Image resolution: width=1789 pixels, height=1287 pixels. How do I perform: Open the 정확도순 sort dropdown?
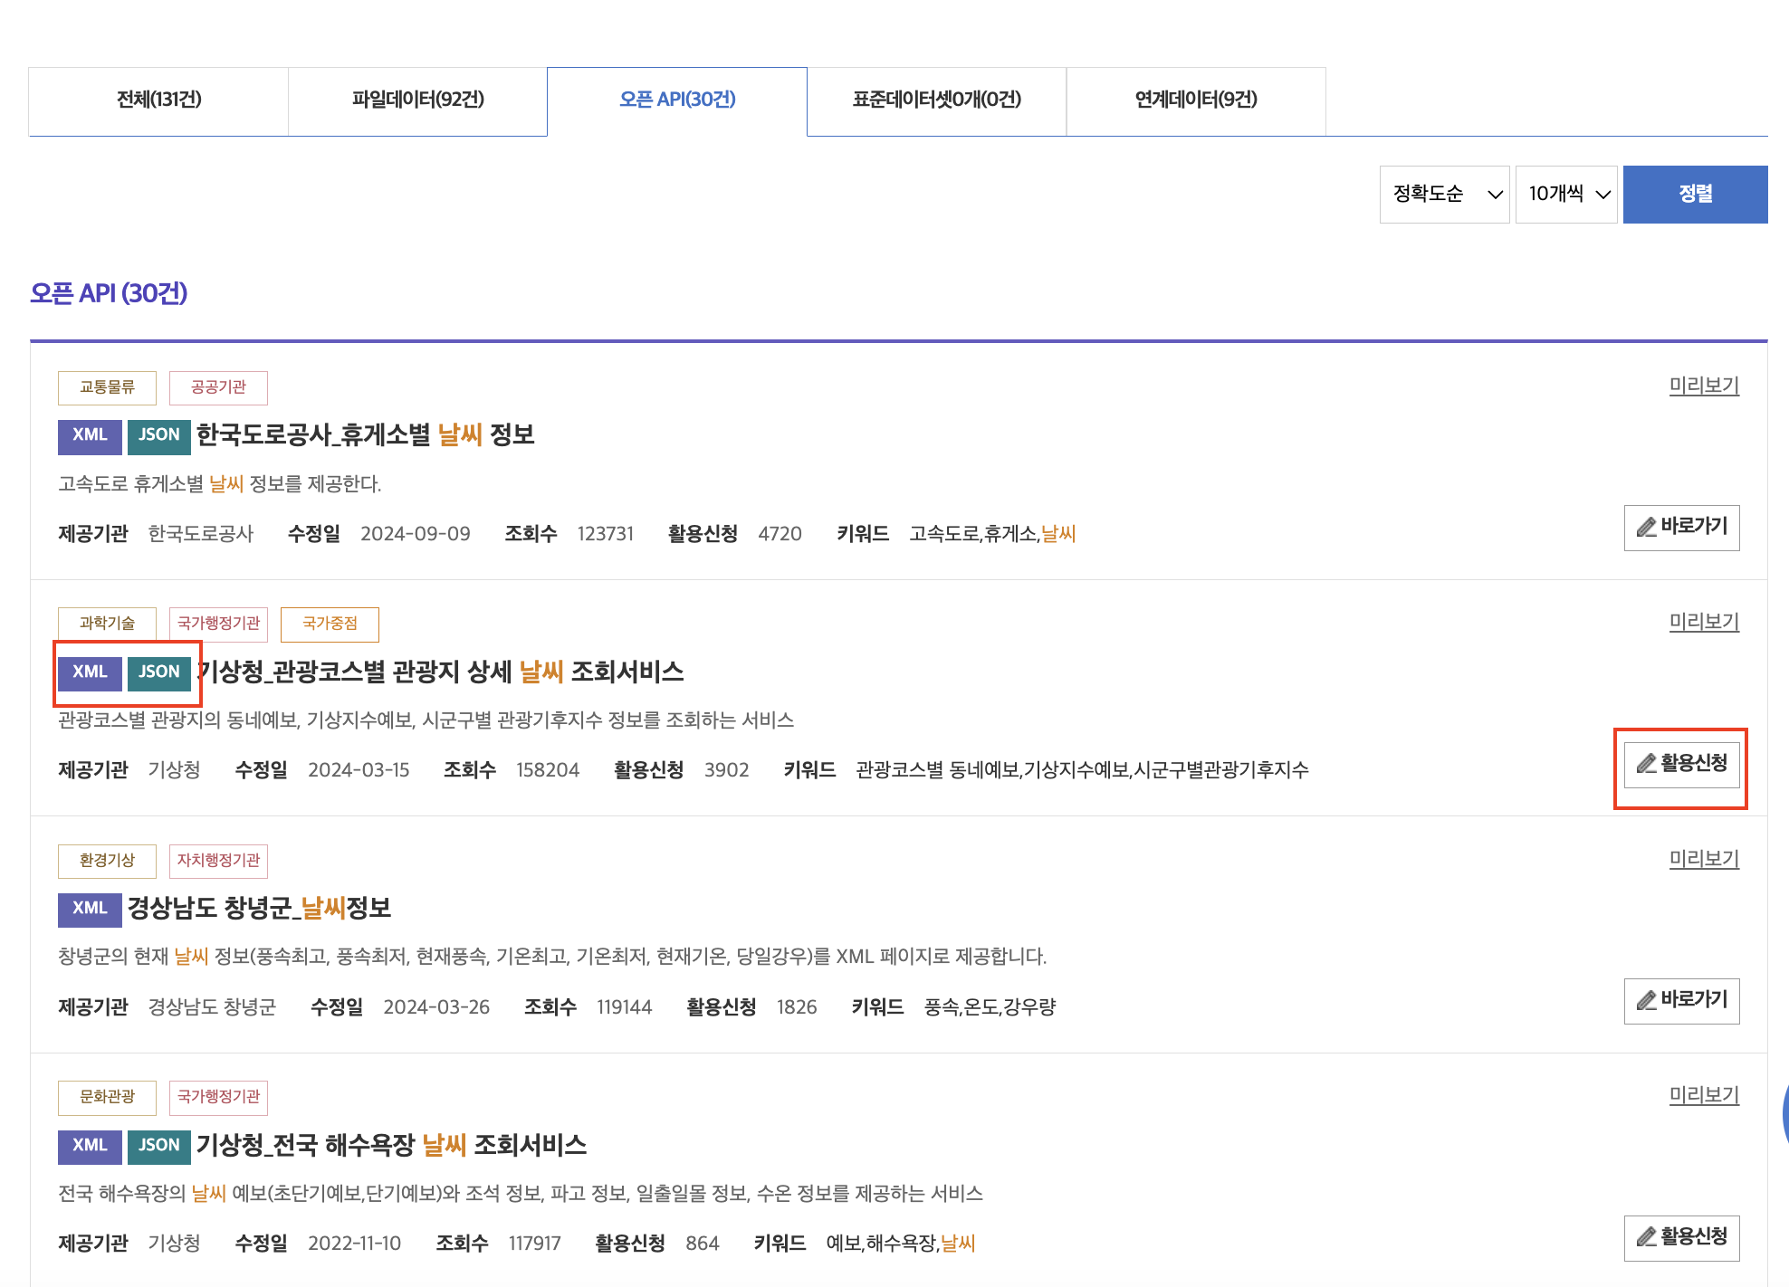(1444, 194)
